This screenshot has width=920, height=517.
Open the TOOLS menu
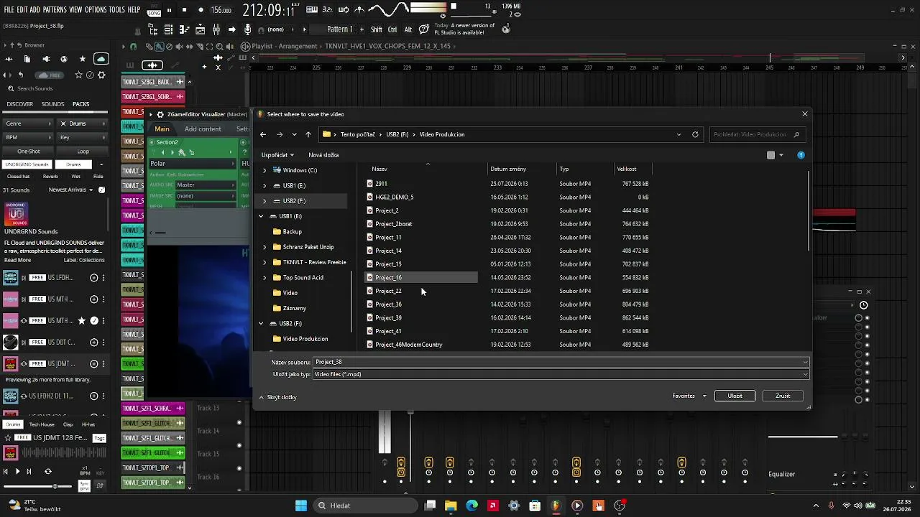point(116,10)
